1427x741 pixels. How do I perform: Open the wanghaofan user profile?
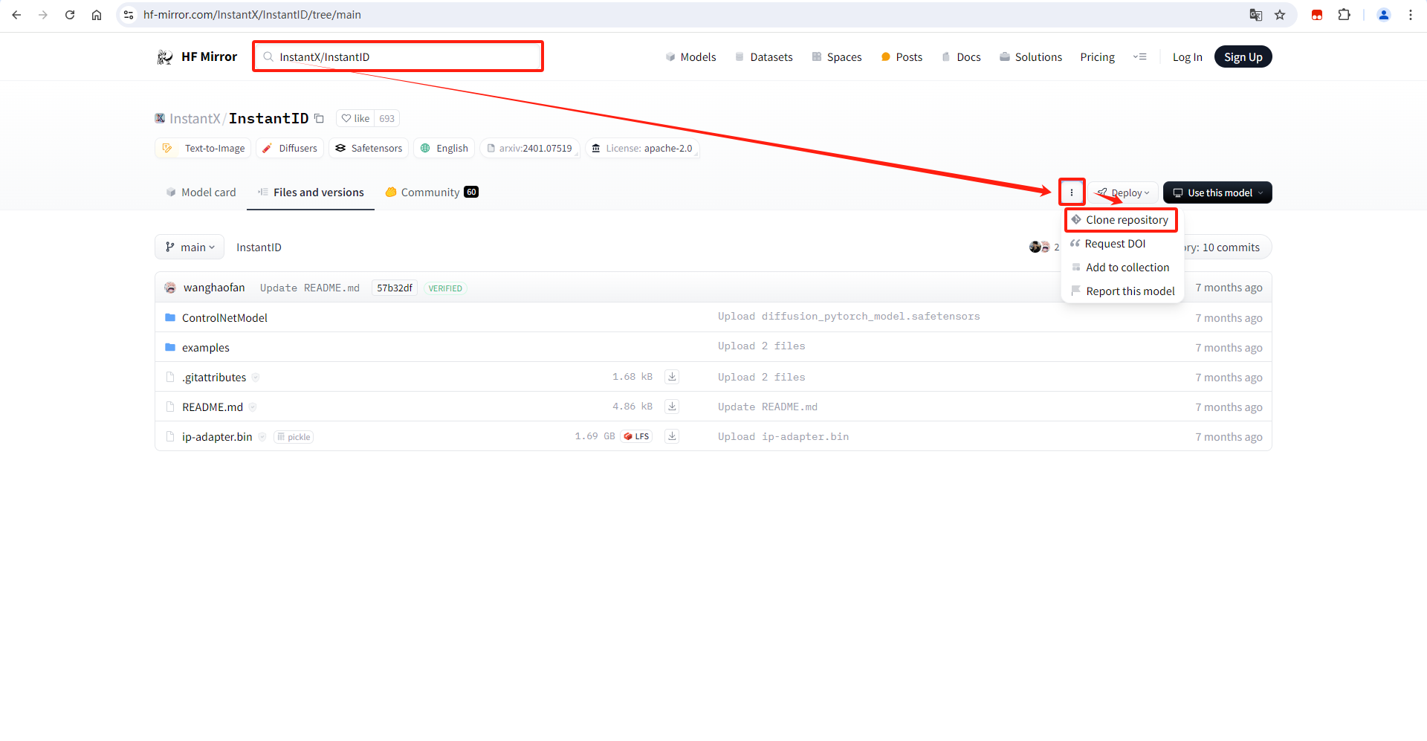click(x=214, y=288)
